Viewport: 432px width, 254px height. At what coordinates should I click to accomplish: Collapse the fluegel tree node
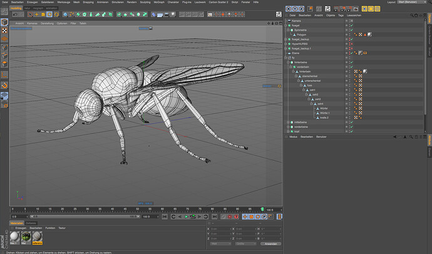coord(285,25)
